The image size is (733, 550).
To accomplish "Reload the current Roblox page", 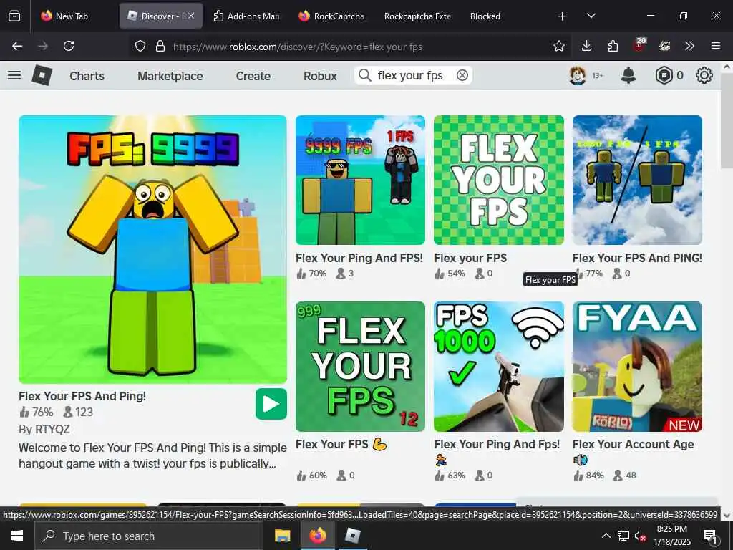I will pos(69,46).
